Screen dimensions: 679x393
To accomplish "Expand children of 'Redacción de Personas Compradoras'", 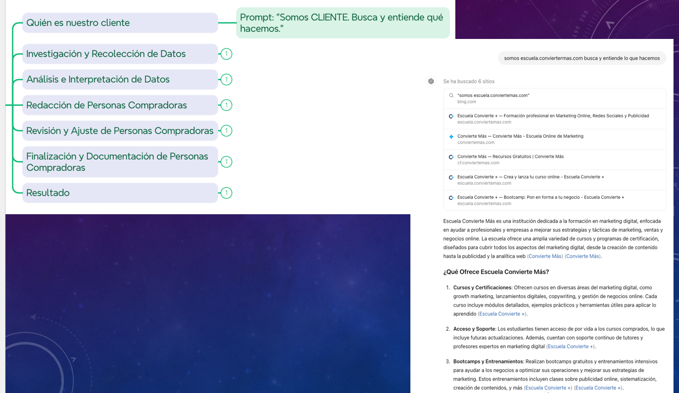I will pos(226,105).
